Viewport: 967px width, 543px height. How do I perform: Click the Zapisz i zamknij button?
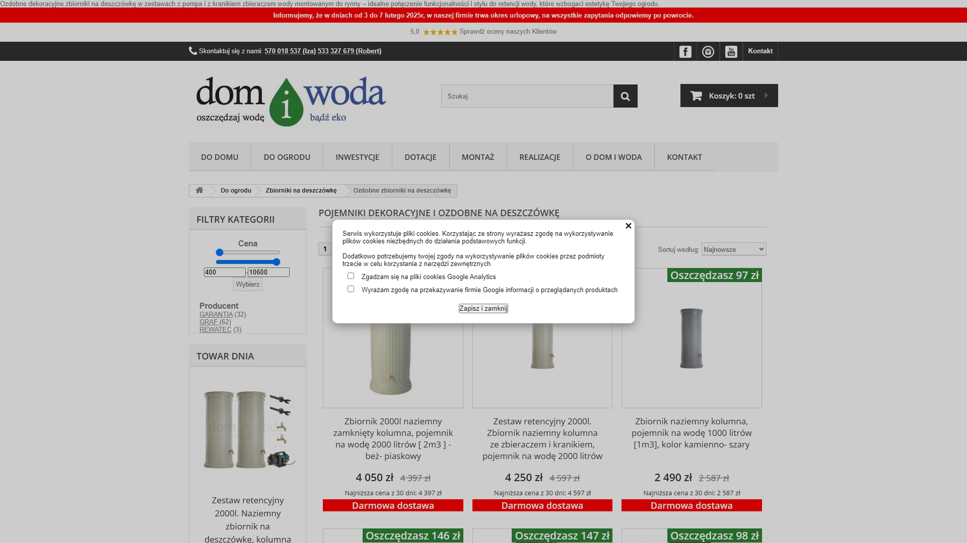click(x=483, y=308)
